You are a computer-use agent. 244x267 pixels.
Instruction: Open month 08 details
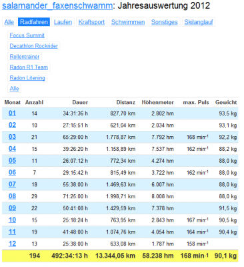tap(12, 196)
